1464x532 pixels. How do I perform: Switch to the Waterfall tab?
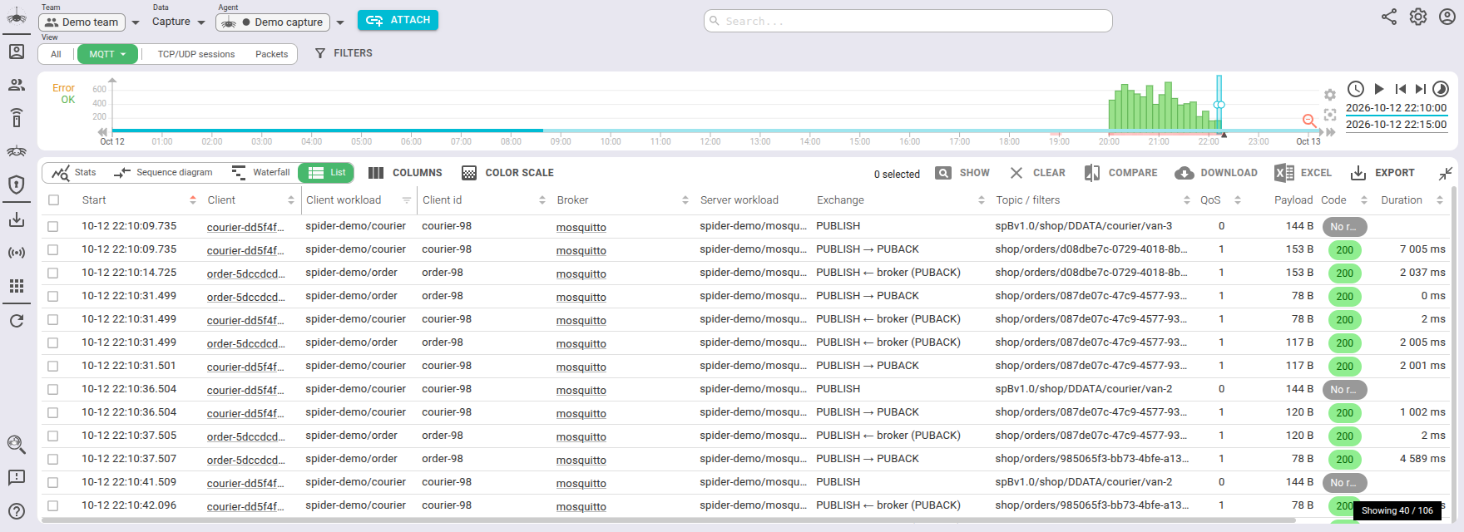(261, 173)
